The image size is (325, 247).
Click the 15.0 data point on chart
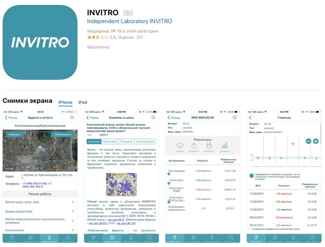pos(293,144)
